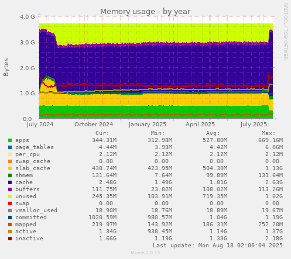The height and width of the screenshot is (259, 291).
Task: Click apps max value 669.16M
Action: [271, 140]
